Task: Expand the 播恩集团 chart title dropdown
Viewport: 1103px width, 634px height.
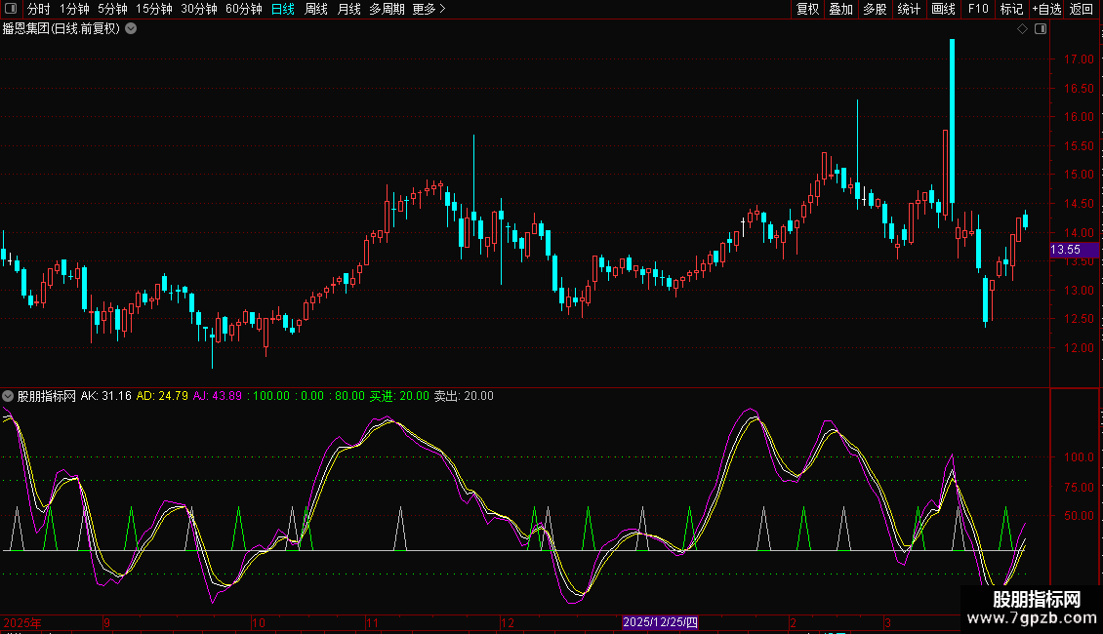Action: tap(131, 28)
